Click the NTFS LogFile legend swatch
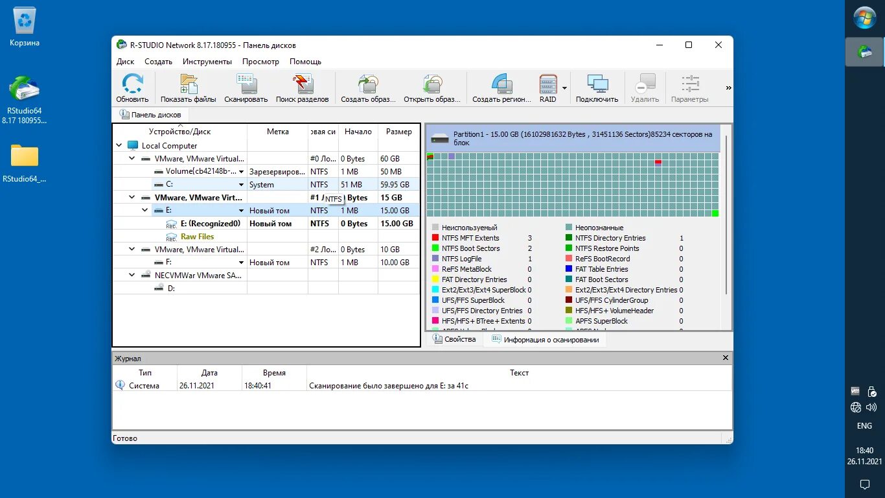 (435, 259)
